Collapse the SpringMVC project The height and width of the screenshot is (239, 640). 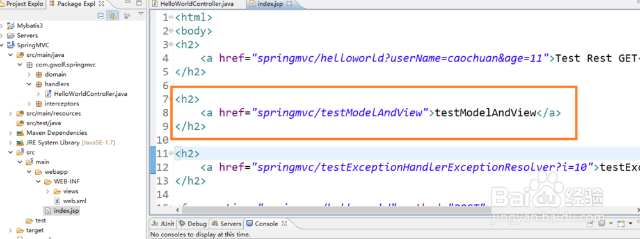[x=2, y=45]
